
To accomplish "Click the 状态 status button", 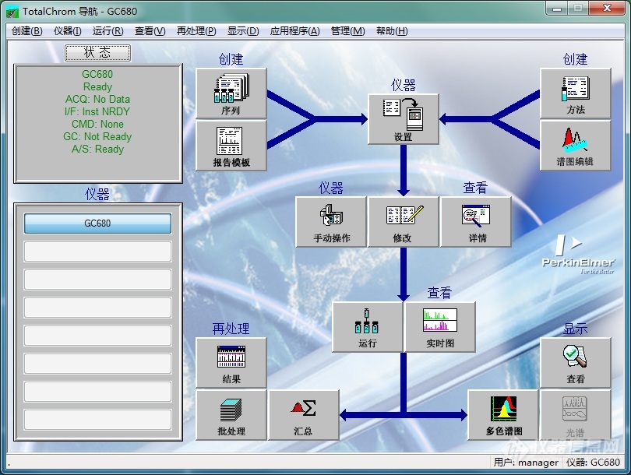I will click(98, 53).
